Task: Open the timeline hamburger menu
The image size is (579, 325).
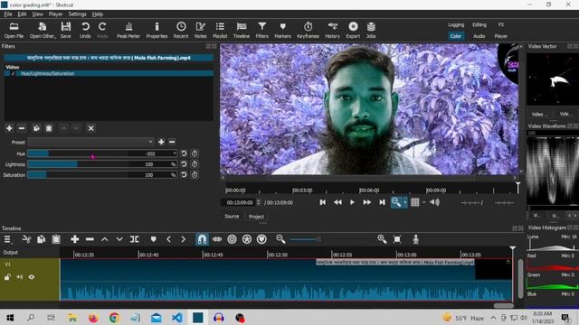Action: click(x=7, y=239)
